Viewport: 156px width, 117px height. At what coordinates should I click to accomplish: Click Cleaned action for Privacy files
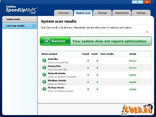tap(132, 68)
